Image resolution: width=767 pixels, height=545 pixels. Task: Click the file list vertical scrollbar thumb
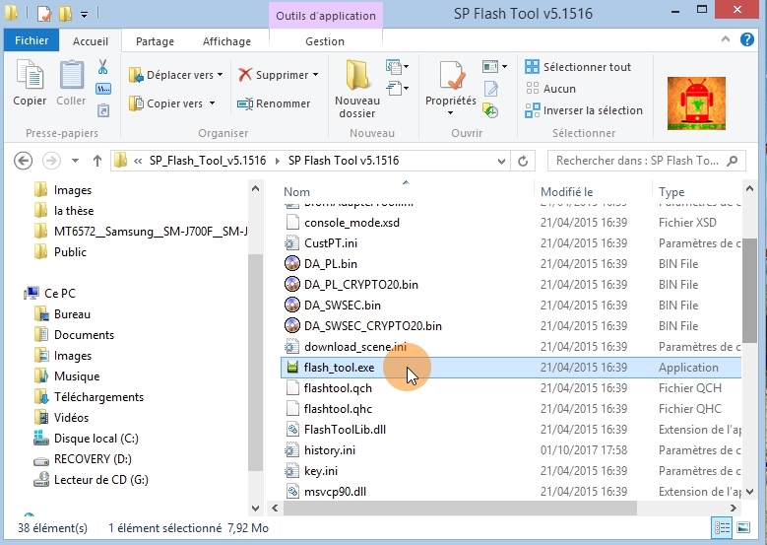pos(749,292)
